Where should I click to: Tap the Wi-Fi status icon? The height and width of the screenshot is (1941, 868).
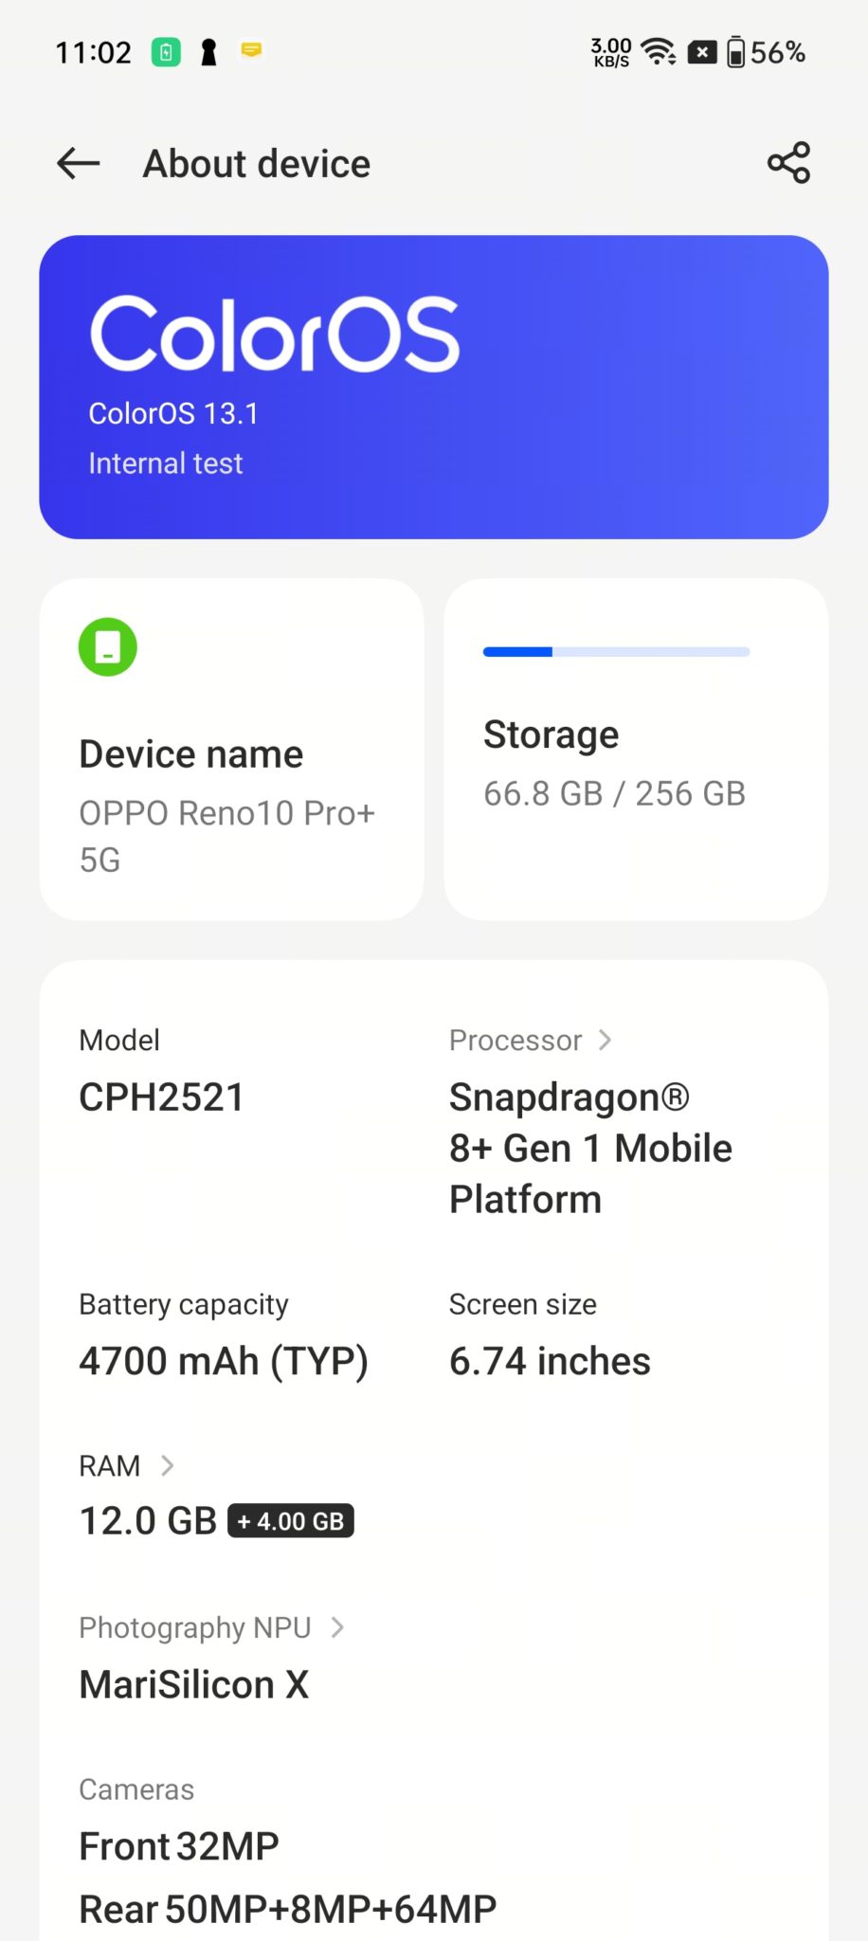658,51
